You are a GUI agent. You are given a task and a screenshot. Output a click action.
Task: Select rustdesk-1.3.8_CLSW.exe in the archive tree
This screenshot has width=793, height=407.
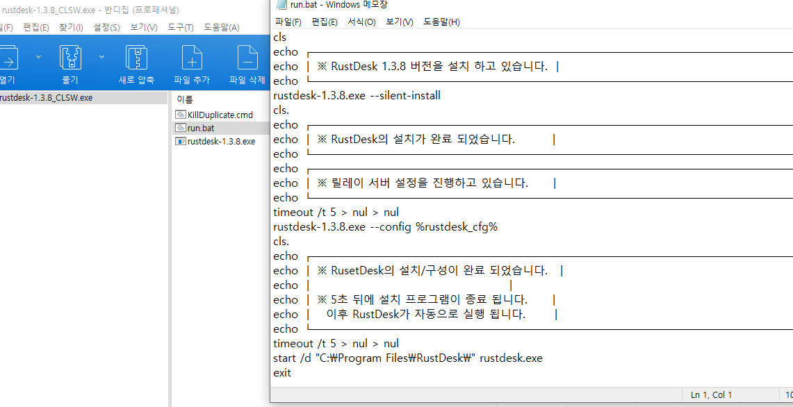(46, 97)
